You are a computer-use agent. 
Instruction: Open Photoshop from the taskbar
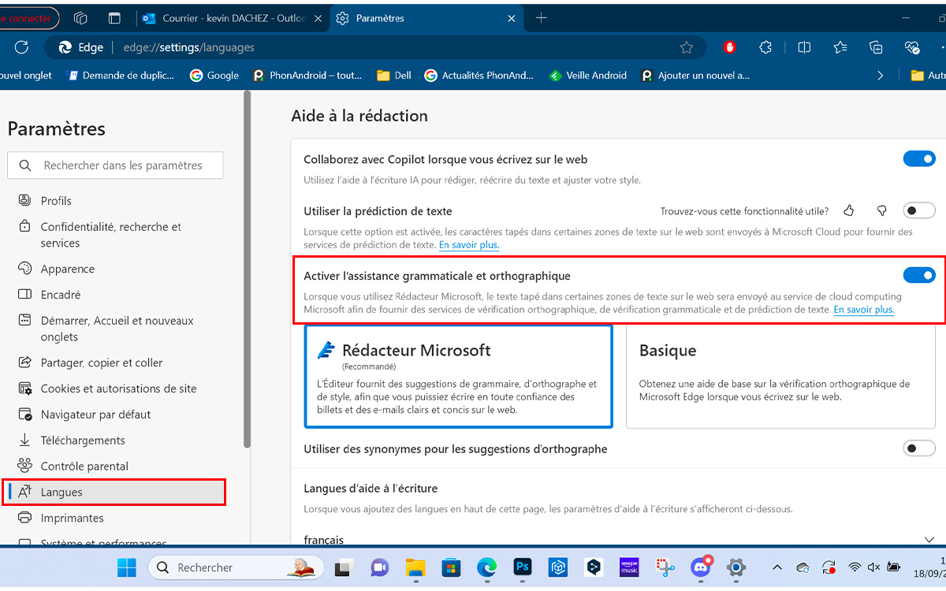click(x=522, y=567)
